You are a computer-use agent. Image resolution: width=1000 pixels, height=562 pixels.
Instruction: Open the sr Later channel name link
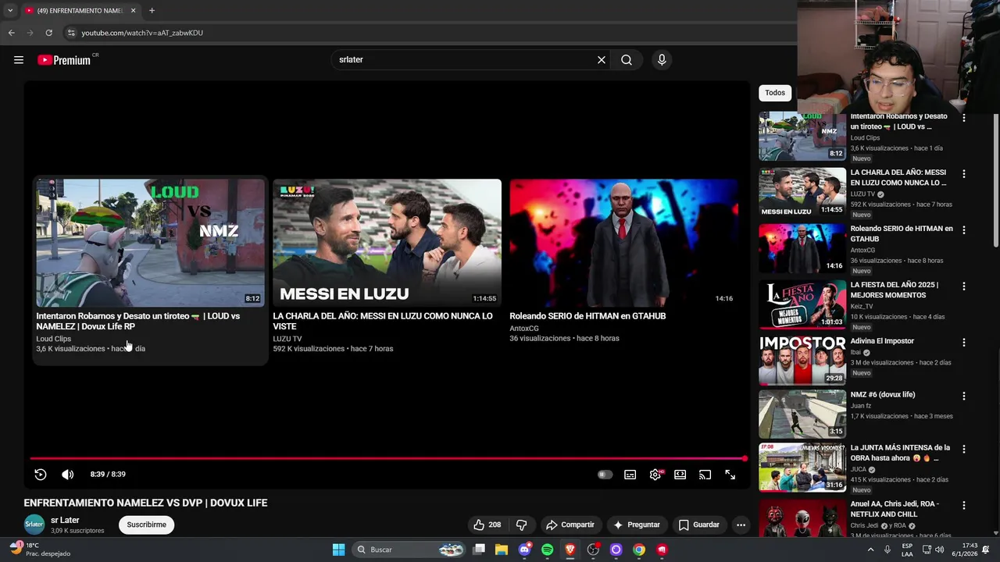pos(65,520)
